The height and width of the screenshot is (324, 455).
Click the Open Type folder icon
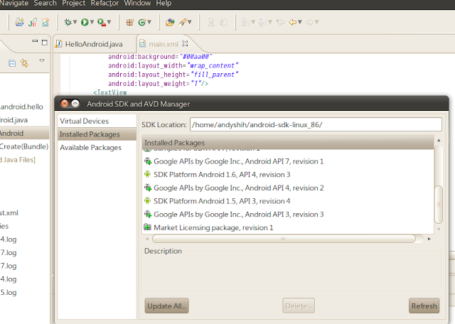pos(170,22)
